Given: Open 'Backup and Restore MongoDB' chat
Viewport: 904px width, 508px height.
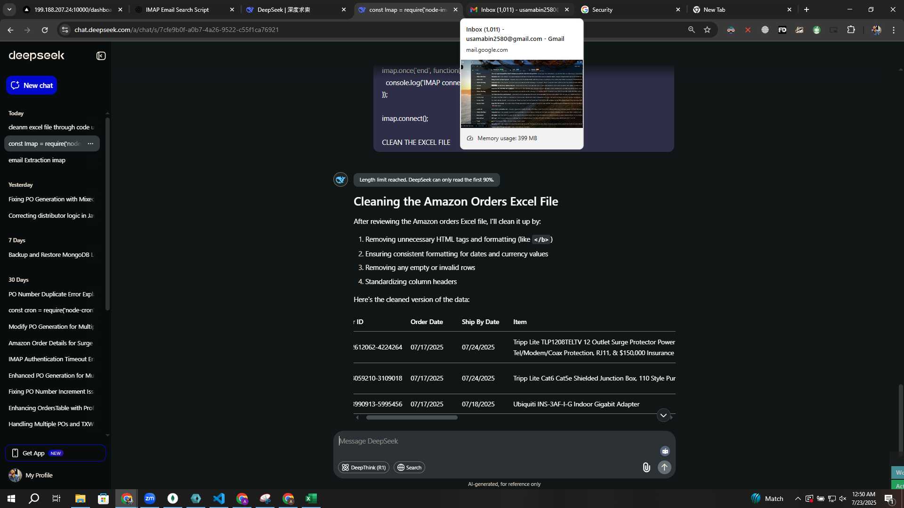Looking at the screenshot, I should (x=51, y=254).
